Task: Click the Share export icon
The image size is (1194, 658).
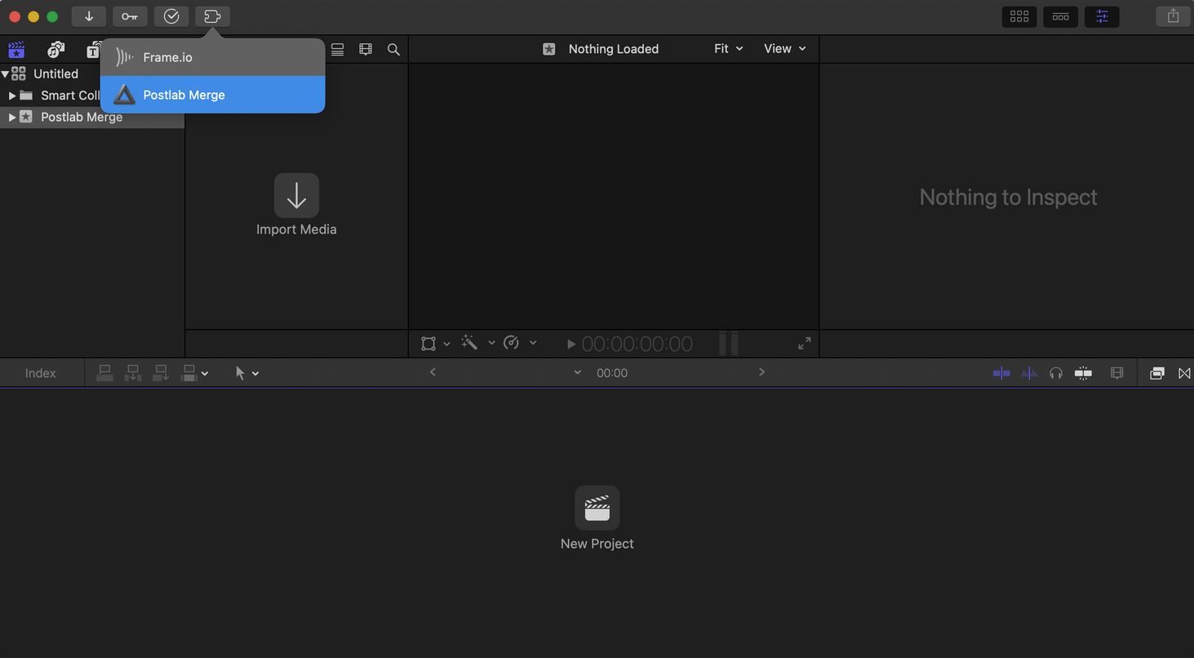Action: click(1173, 16)
